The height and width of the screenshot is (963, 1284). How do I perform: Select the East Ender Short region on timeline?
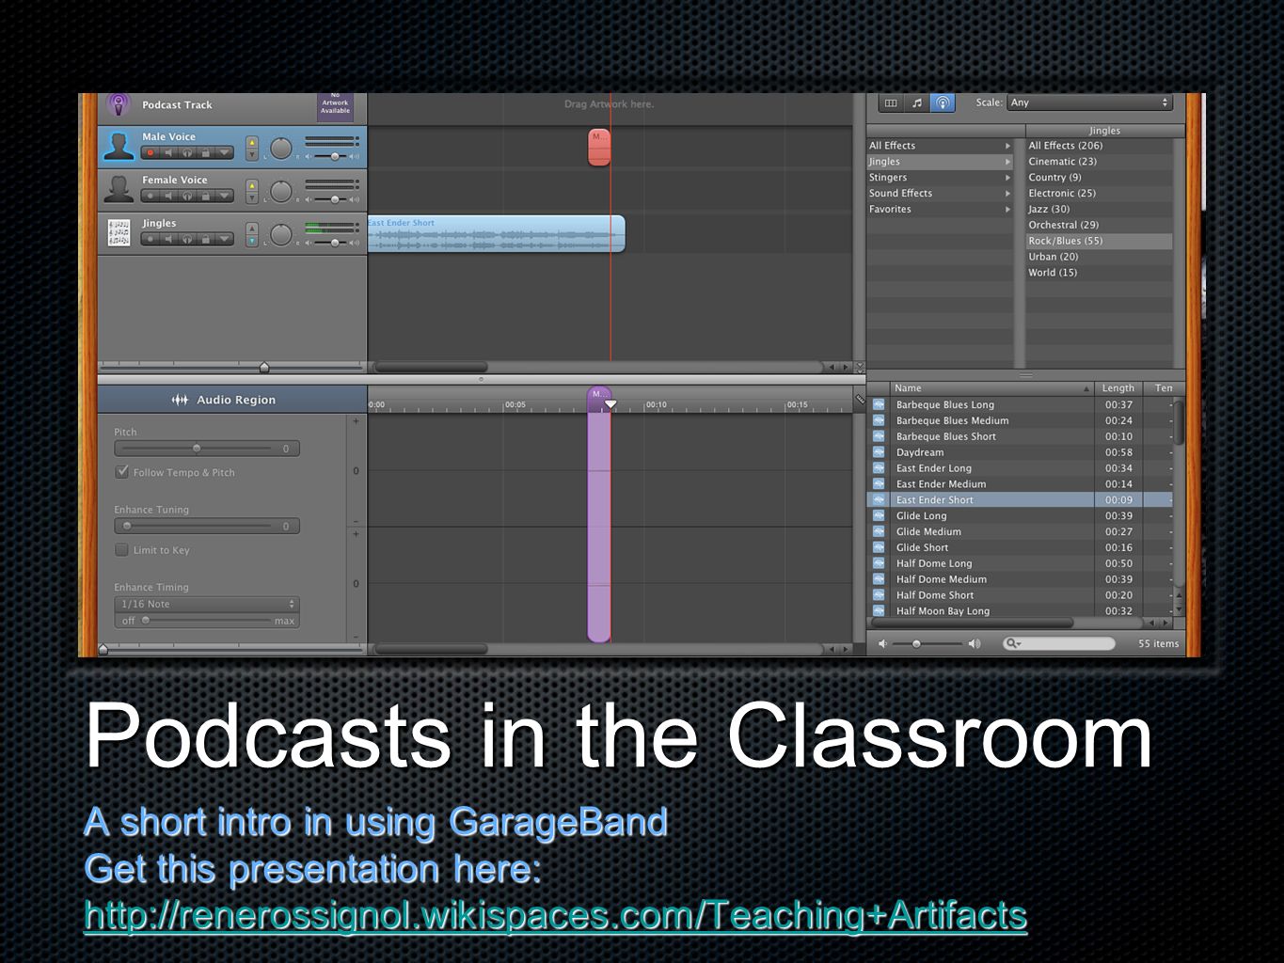tap(497, 234)
